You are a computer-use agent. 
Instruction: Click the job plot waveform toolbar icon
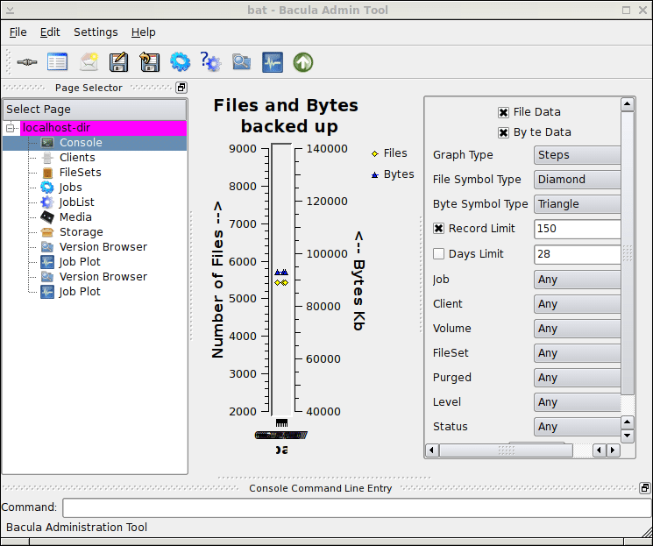(x=273, y=62)
